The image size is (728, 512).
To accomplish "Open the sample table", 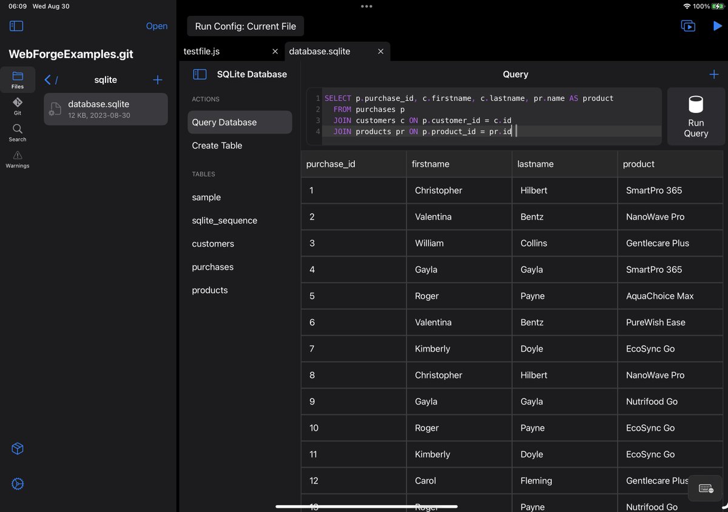I will [x=240, y=197].
